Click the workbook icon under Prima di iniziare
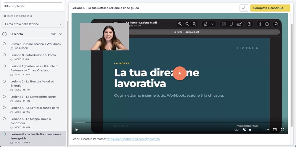The width and height of the screenshot is (296, 147). click(x=12, y=48)
